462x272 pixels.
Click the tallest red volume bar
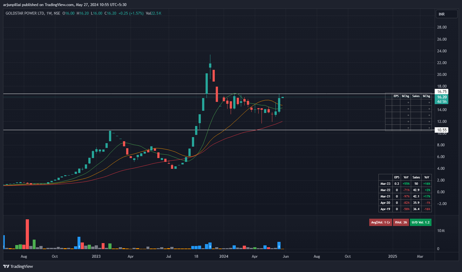click(x=27, y=234)
